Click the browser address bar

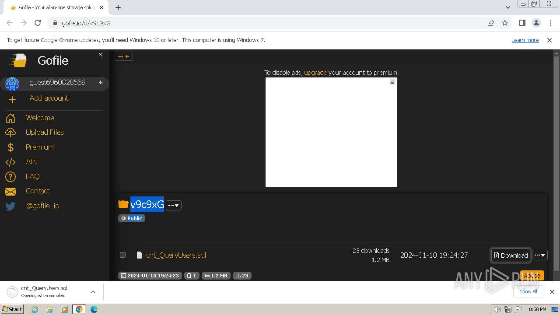(267, 23)
